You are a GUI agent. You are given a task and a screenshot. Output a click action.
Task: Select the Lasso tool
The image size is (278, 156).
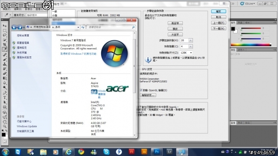pos(5,35)
